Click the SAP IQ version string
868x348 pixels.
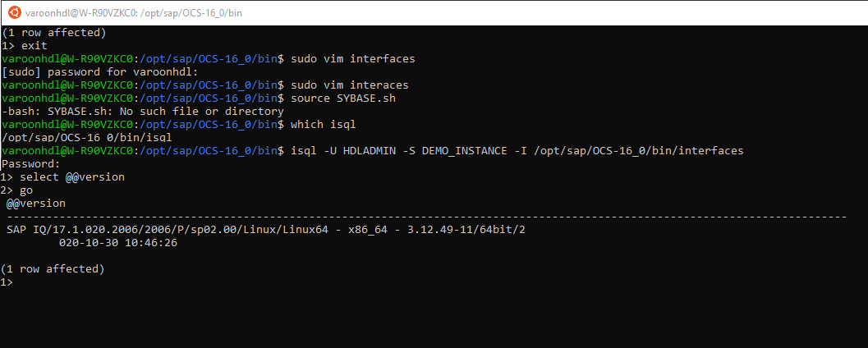[x=265, y=229]
